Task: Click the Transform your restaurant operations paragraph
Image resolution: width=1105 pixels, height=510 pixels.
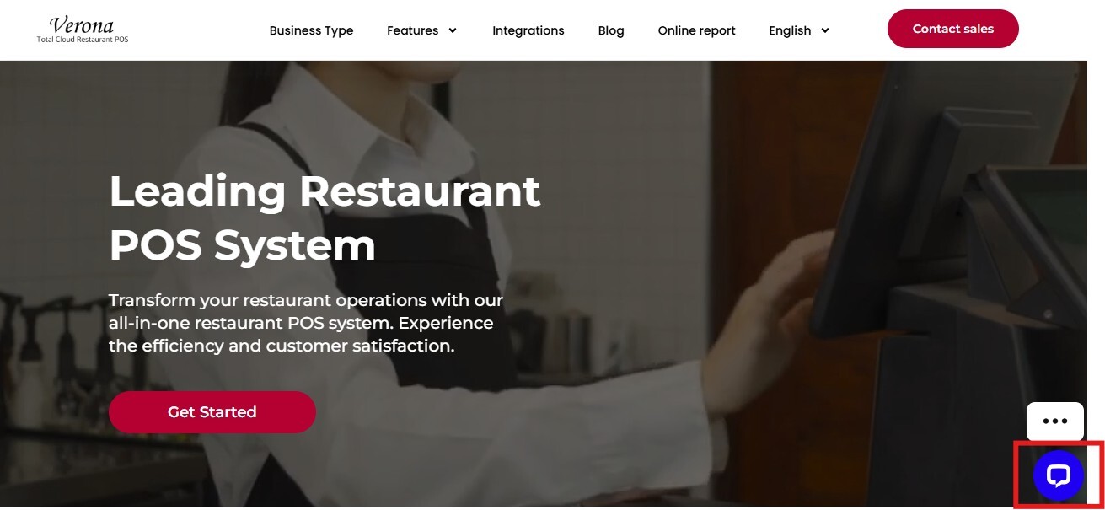Action: pos(306,323)
